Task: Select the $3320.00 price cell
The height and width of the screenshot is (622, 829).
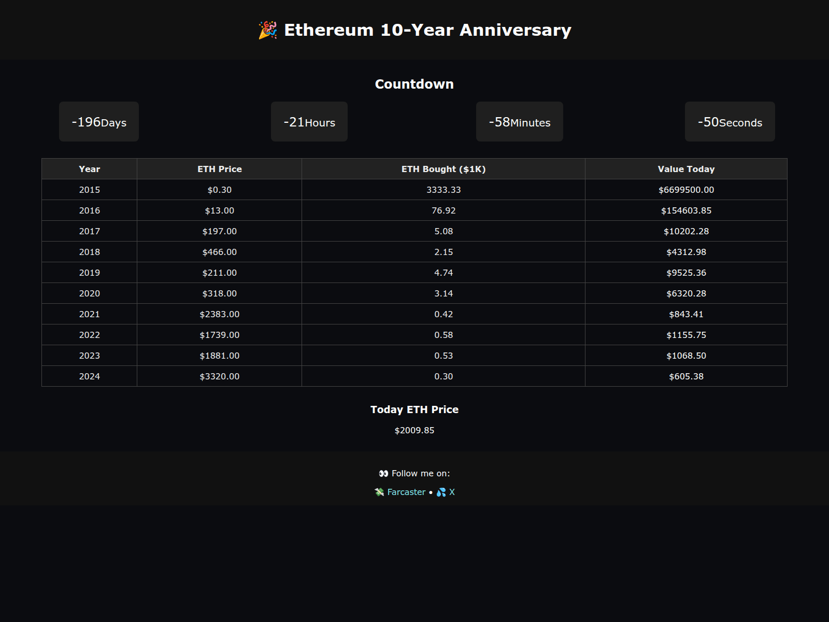Action: tap(220, 376)
